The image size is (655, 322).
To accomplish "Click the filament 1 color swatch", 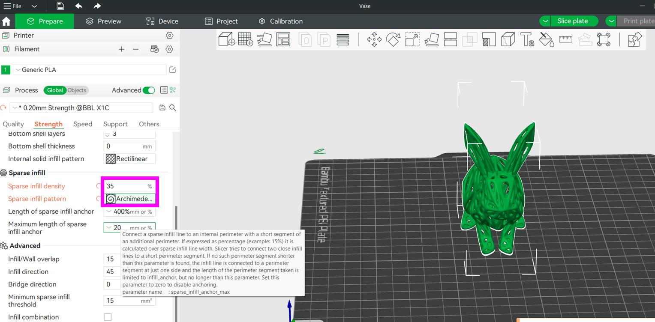I will click(x=6, y=70).
